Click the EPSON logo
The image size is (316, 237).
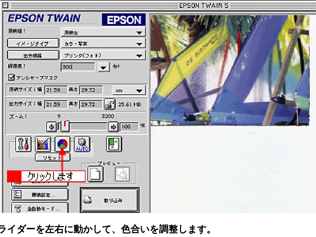pyautogui.click(x=124, y=20)
